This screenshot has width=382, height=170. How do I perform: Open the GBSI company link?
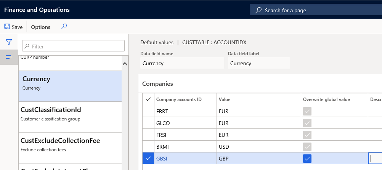click(162, 159)
